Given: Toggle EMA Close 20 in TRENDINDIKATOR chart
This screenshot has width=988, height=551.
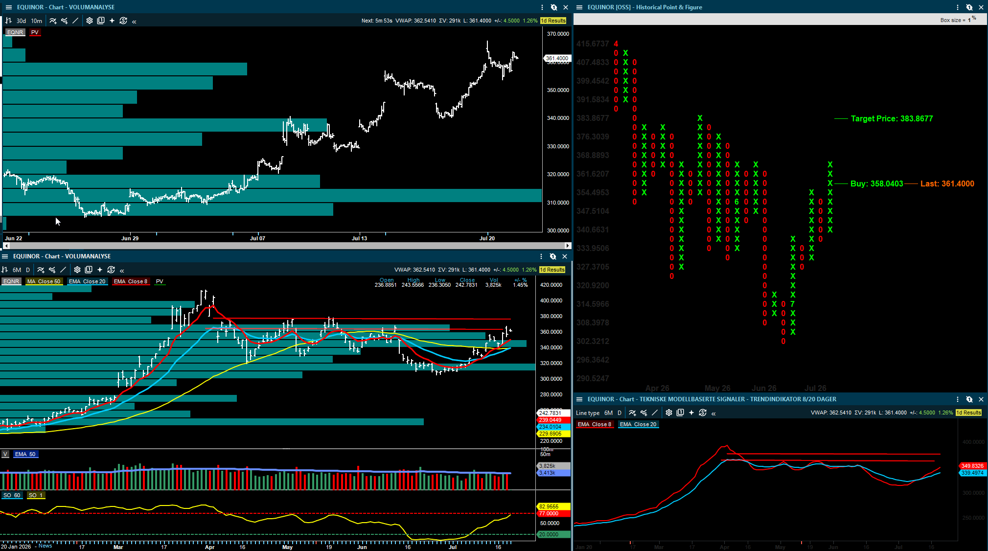Looking at the screenshot, I should 638,424.
